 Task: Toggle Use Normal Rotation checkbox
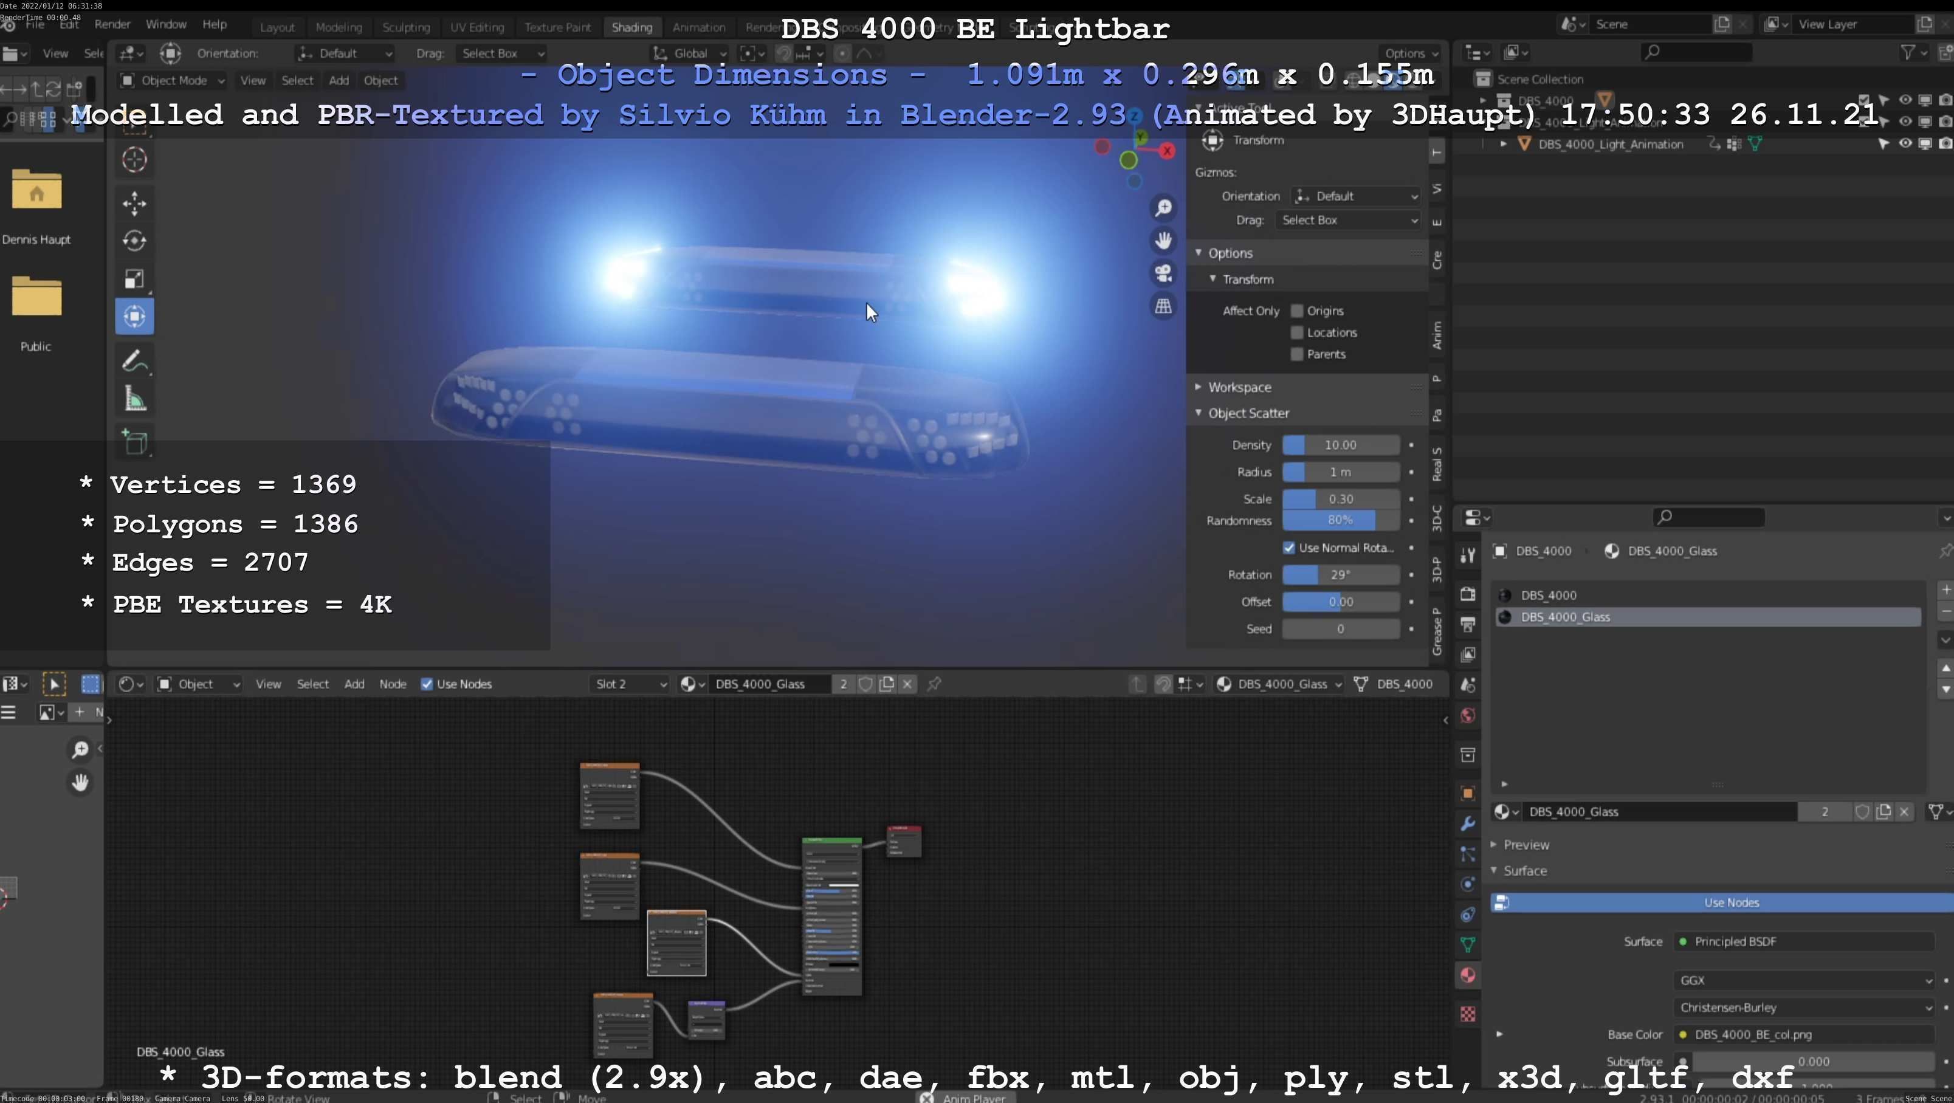(1288, 548)
